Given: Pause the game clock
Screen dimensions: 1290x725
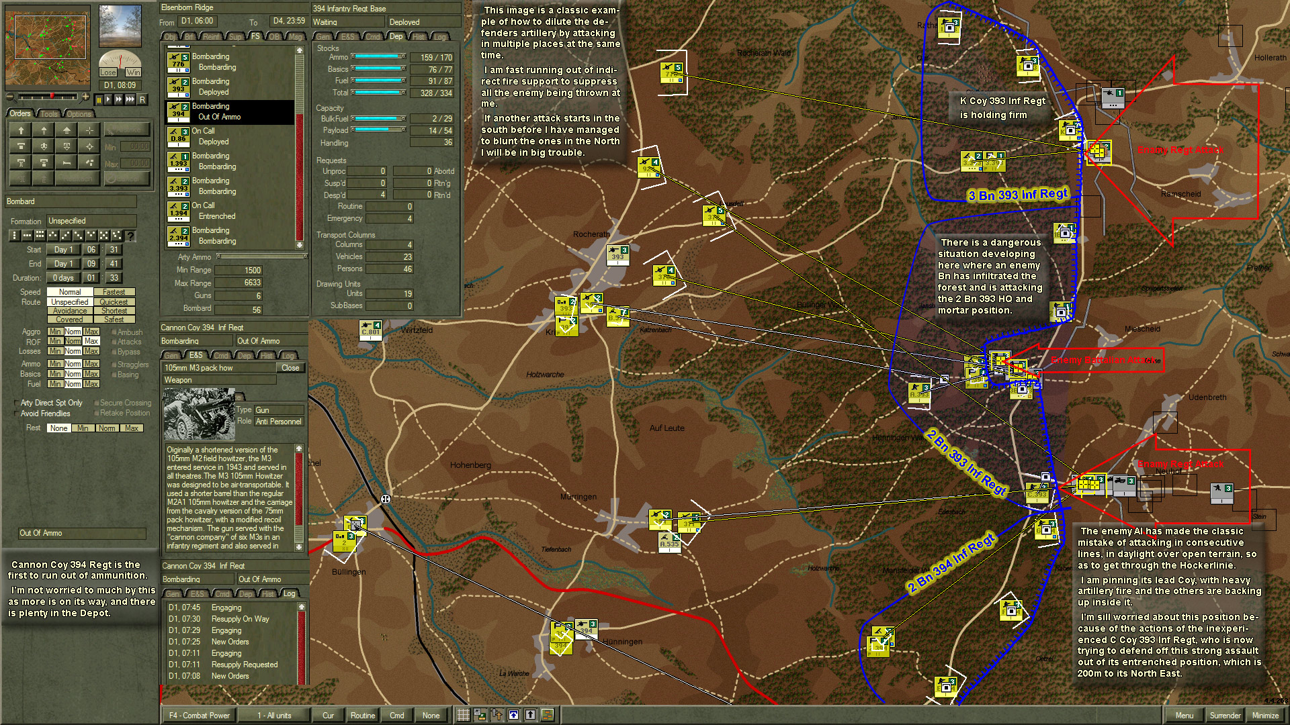Looking at the screenshot, I should [99, 99].
